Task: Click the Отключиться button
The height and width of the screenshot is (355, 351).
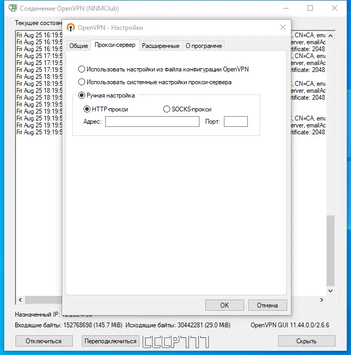Action: pos(44,341)
